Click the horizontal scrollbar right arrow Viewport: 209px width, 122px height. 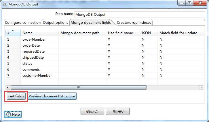[201, 88]
